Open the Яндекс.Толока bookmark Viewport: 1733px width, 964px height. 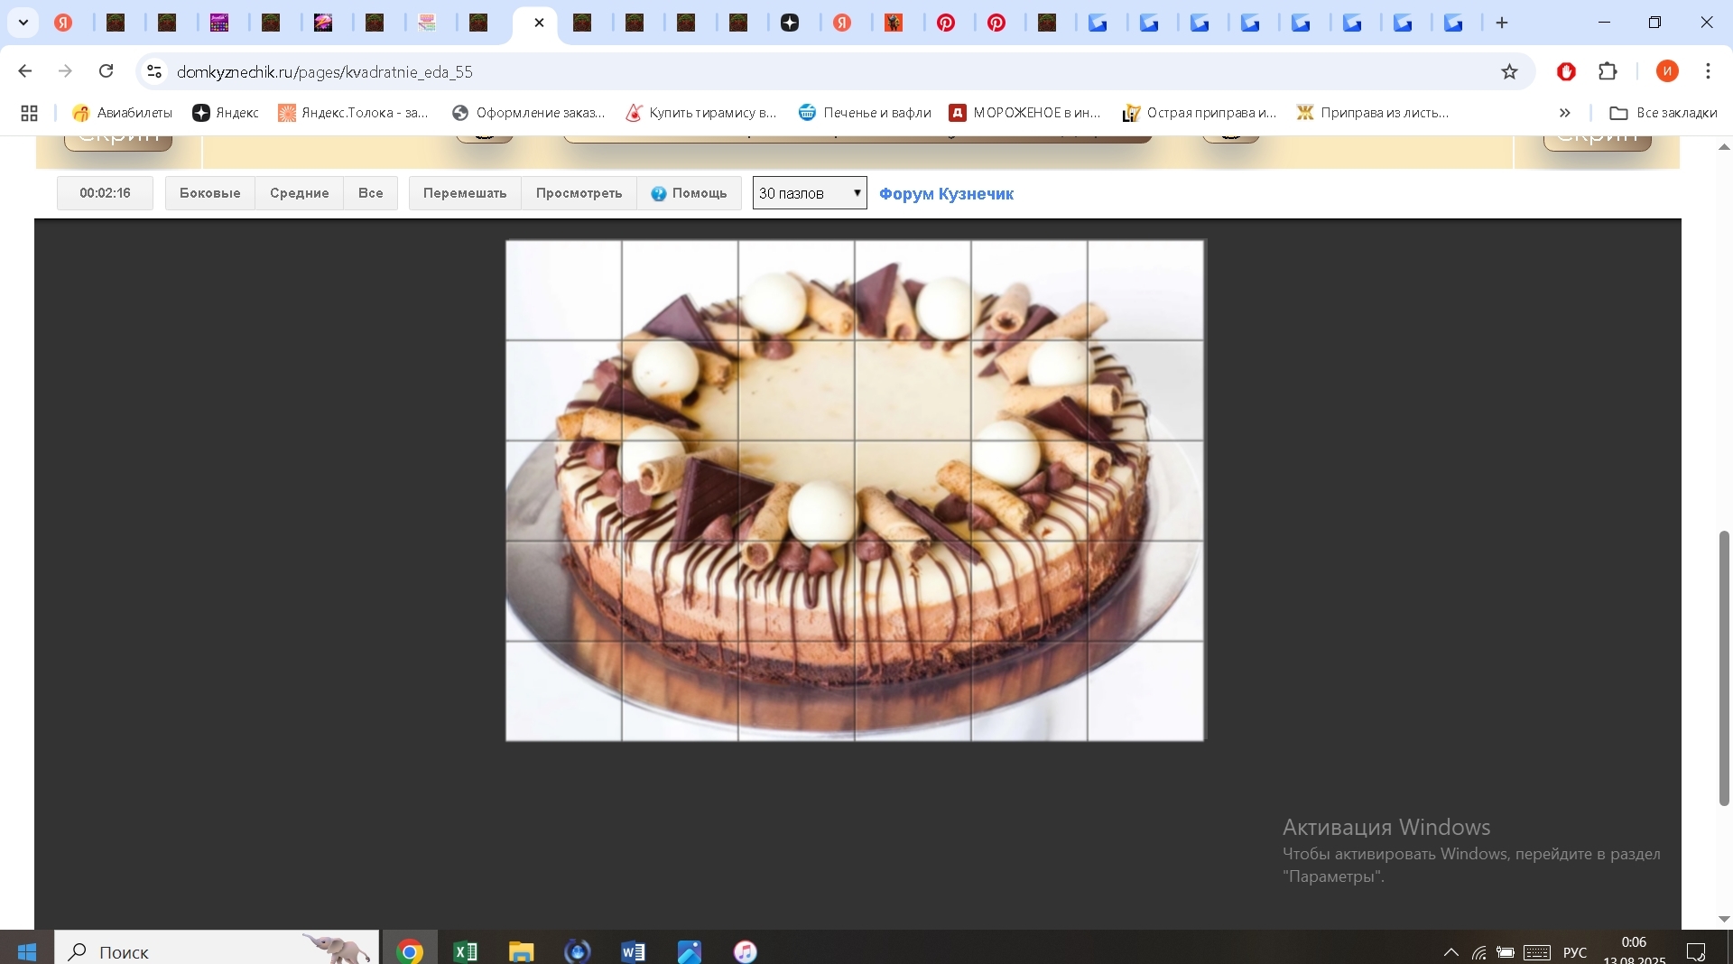click(x=353, y=113)
